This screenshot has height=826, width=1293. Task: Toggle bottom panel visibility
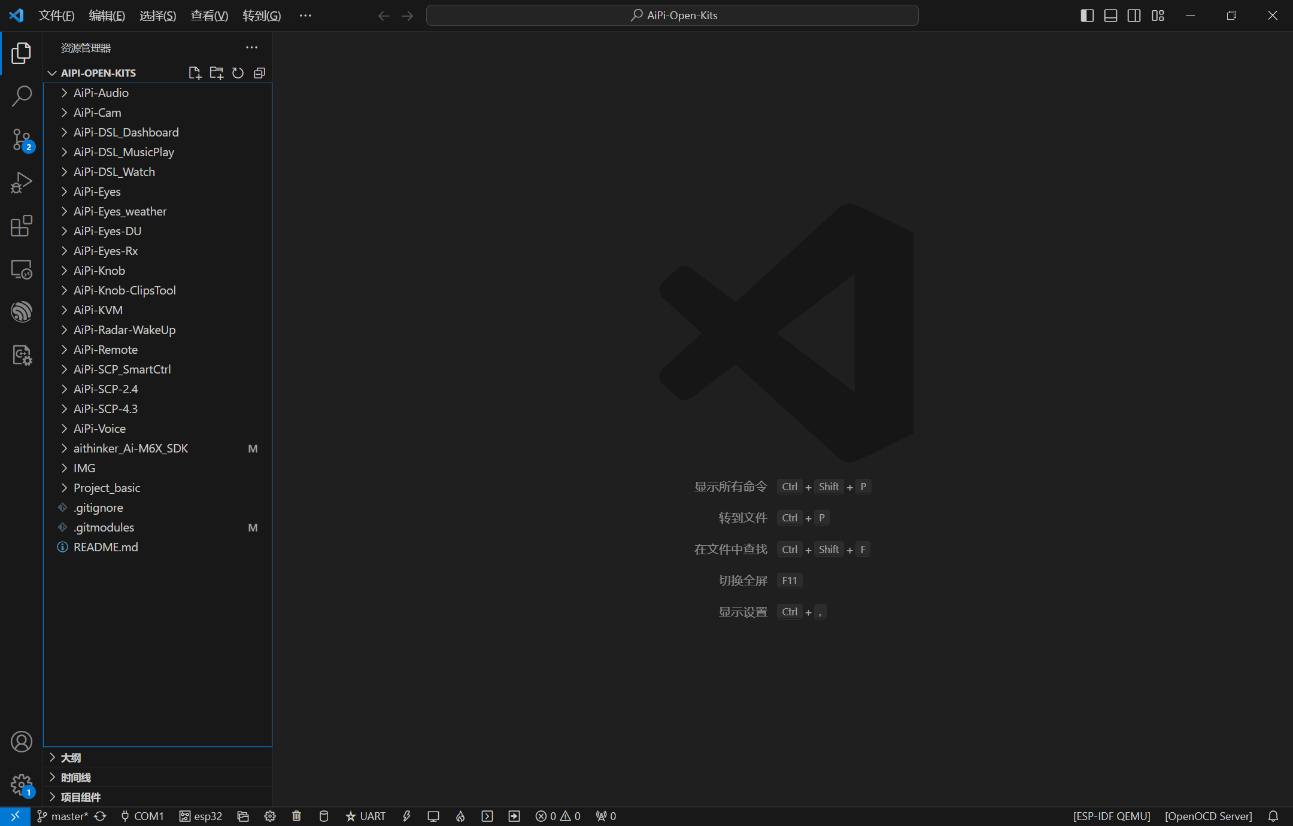point(1110,16)
